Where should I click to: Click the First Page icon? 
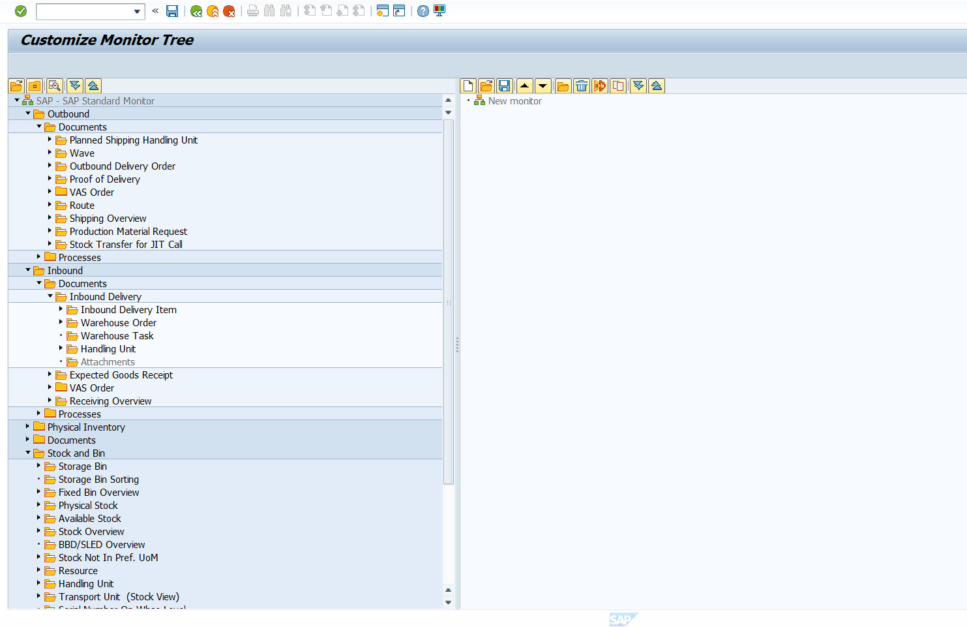[310, 11]
